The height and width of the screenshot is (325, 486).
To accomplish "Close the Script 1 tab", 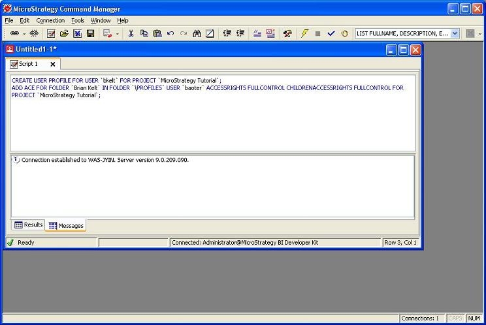I will coord(53,64).
